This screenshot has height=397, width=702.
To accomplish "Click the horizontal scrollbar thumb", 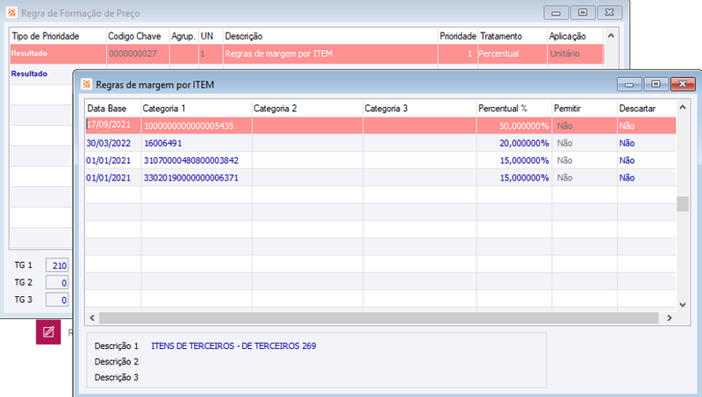I will [379, 318].
